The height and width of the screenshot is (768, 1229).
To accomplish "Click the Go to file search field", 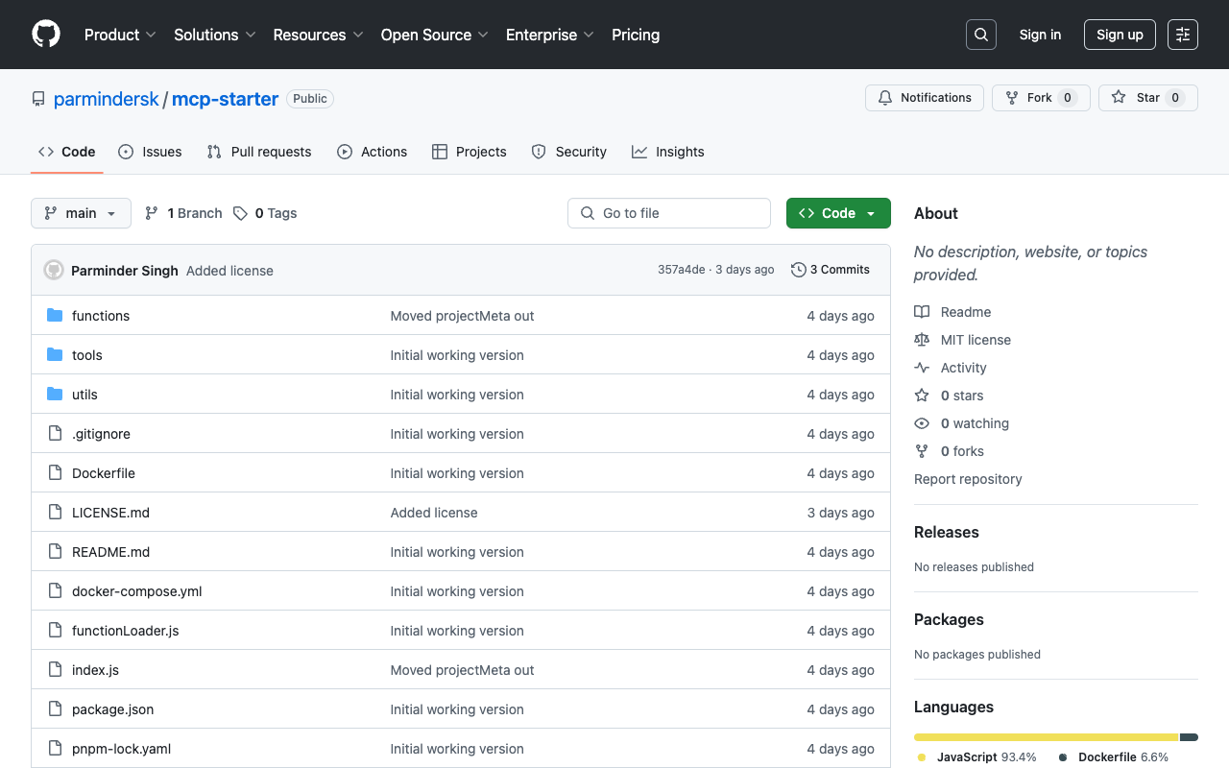I will (x=669, y=213).
